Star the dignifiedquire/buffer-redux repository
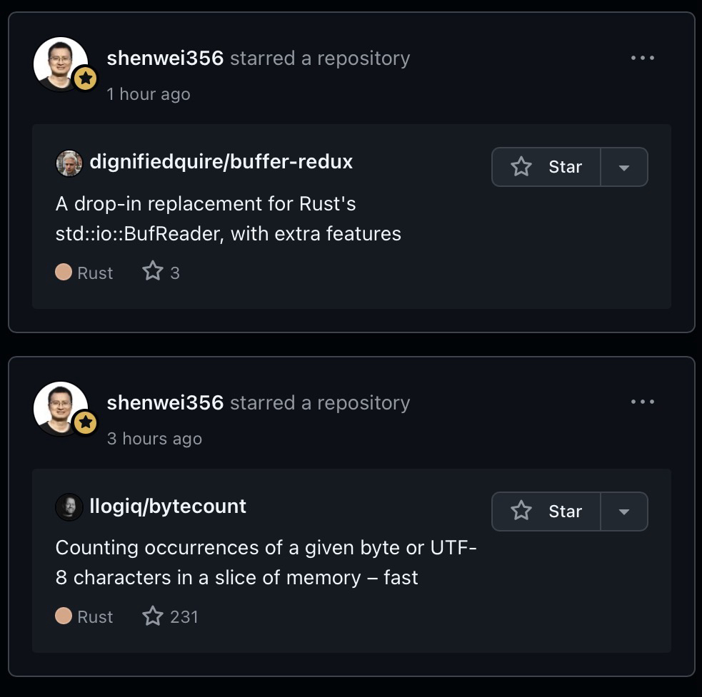Image resolution: width=702 pixels, height=697 pixels. point(546,167)
